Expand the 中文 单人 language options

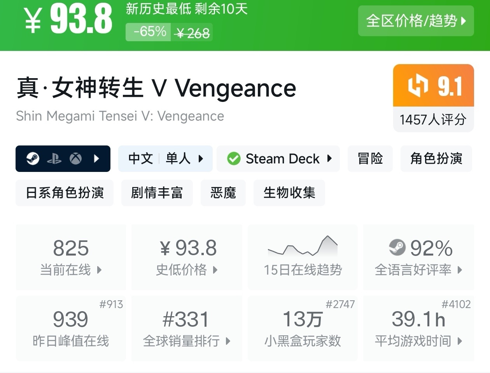165,159
